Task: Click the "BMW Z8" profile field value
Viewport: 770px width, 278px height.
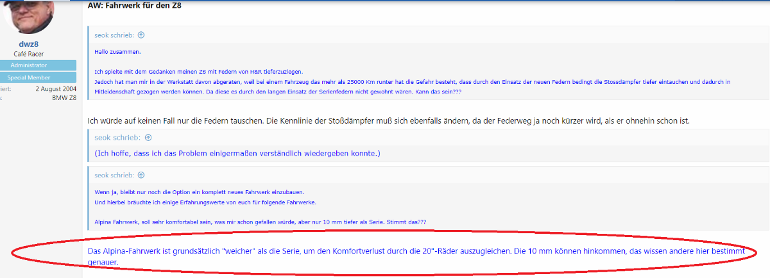Action: coord(64,97)
